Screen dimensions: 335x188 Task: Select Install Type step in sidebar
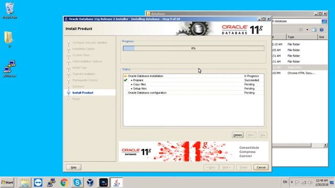[80, 67]
